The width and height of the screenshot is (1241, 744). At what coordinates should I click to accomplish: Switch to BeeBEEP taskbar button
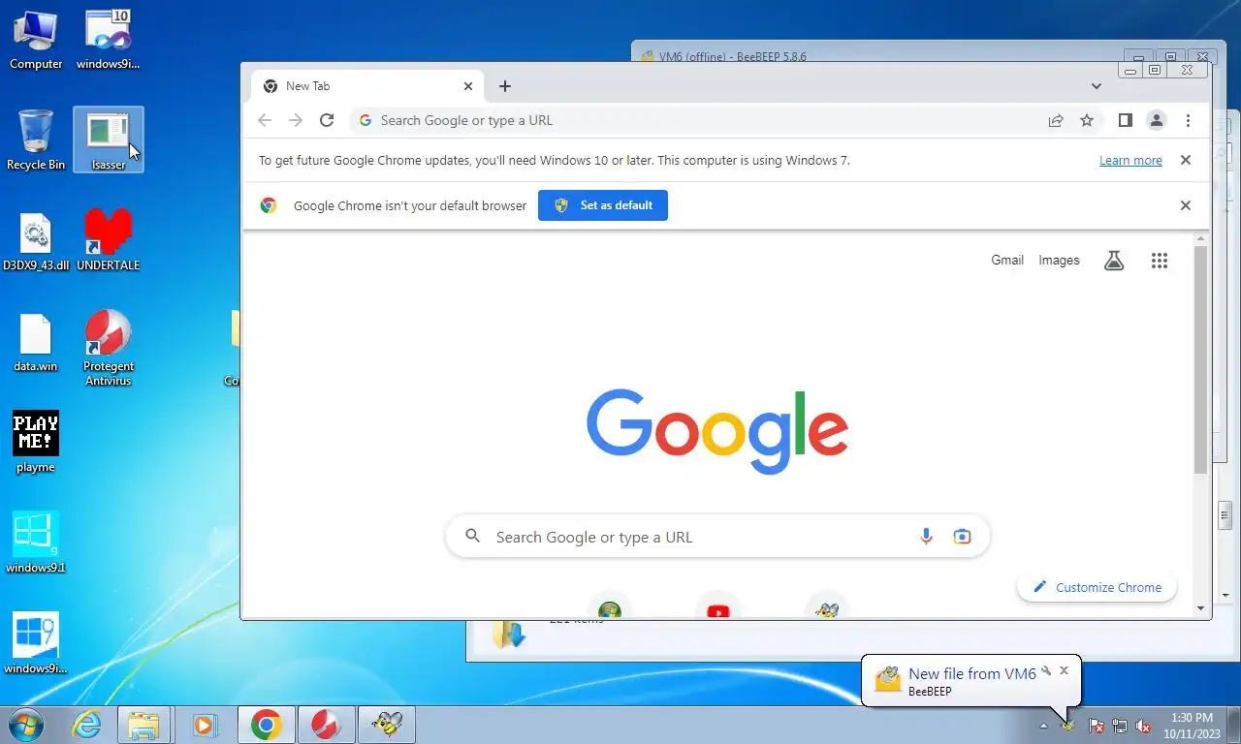(x=387, y=725)
